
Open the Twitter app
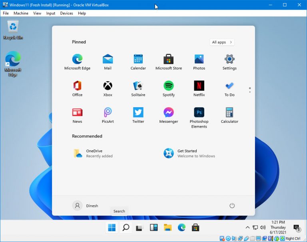138,115
